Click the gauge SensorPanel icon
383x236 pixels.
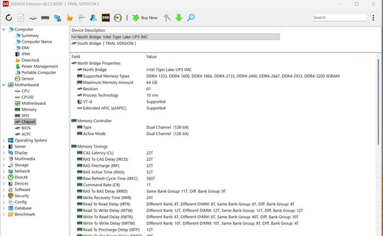(x=118, y=18)
